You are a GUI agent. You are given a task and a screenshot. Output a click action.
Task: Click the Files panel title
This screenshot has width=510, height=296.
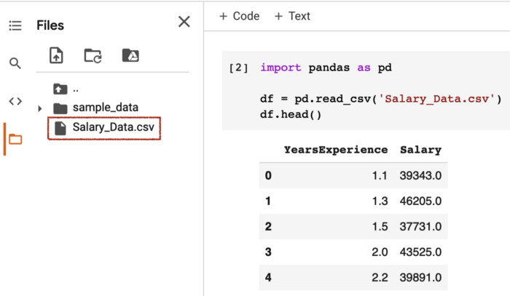pos(50,25)
